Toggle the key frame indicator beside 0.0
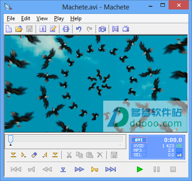The image size is (192, 181). click(179, 155)
